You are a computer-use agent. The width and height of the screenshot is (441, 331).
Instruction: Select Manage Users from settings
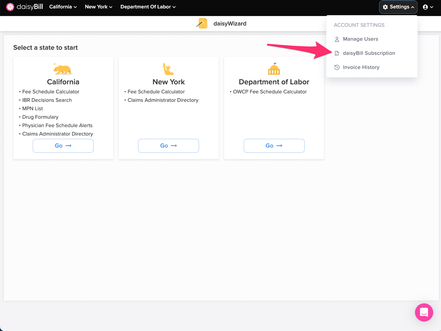click(x=360, y=39)
